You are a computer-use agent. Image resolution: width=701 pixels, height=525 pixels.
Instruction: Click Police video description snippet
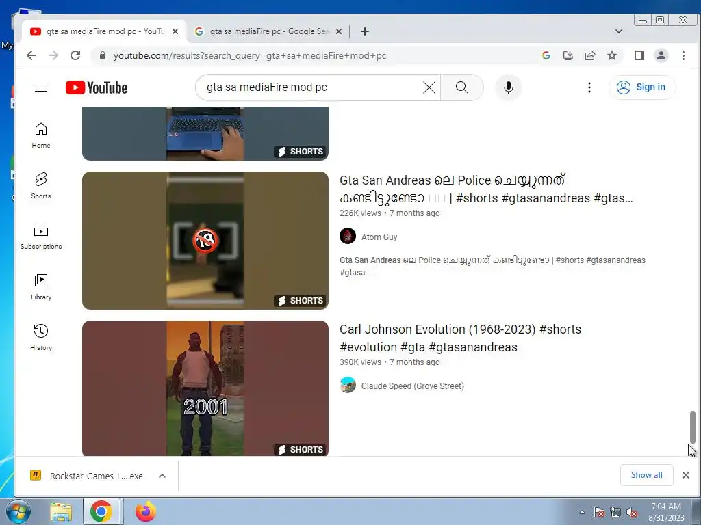point(492,266)
